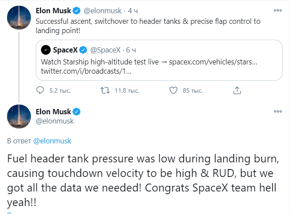Viewport: 290px width, 214px height.
Task: Click the retweet icon on first tweet
Action: tap(105, 90)
